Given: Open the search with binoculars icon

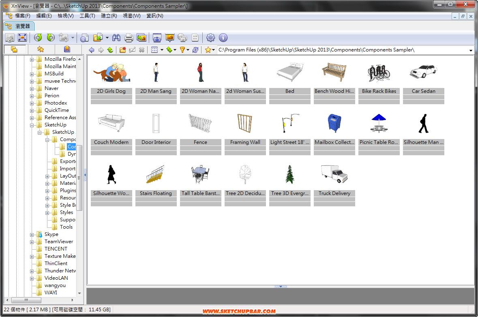Looking at the screenshot, I should coord(116,38).
